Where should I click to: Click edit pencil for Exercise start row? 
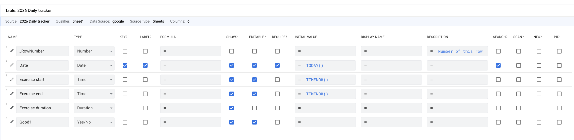tap(12, 79)
